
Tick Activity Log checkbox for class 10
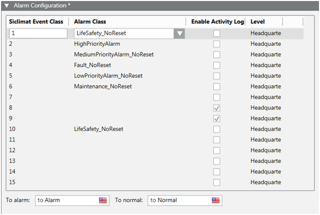[x=217, y=129]
